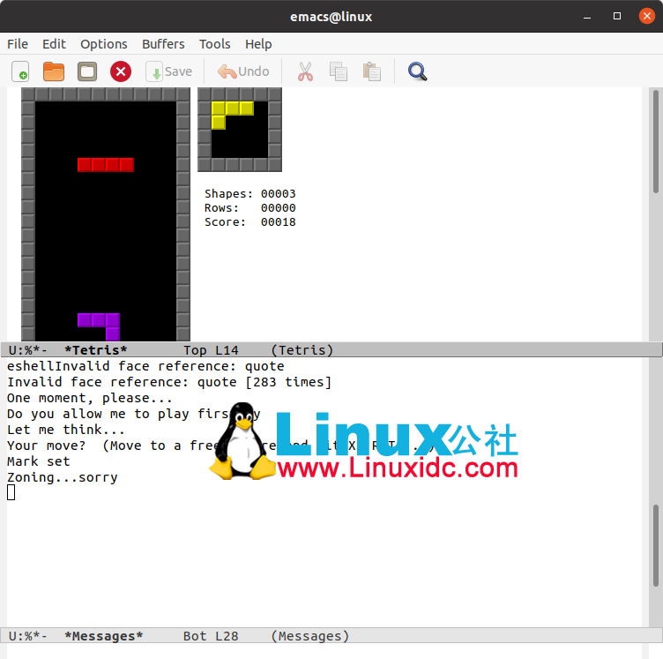663x659 pixels.
Task: Open a file with the orange folder icon
Action: tap(54, 71)
